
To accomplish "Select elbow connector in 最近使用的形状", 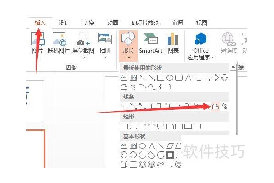I will coord(197,78).
